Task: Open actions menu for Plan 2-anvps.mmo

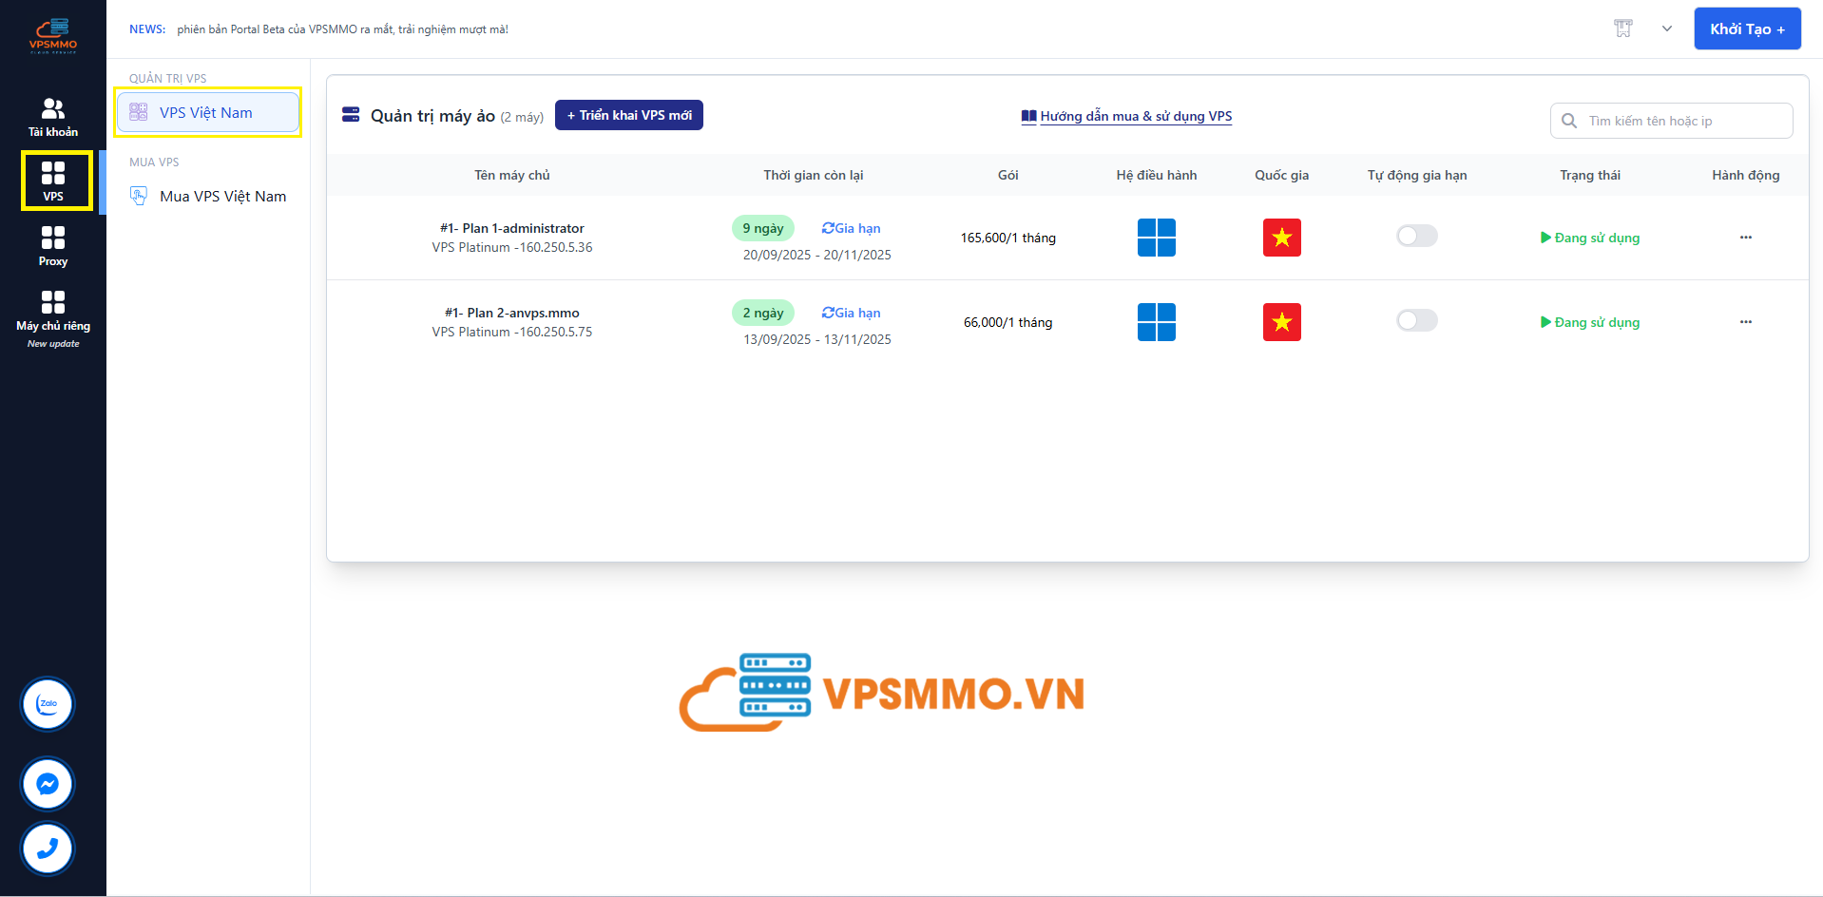Action: (x=1745, y=322)
